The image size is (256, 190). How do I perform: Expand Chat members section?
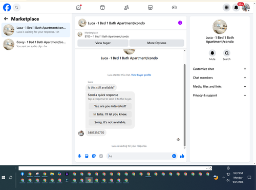[220, 78]
